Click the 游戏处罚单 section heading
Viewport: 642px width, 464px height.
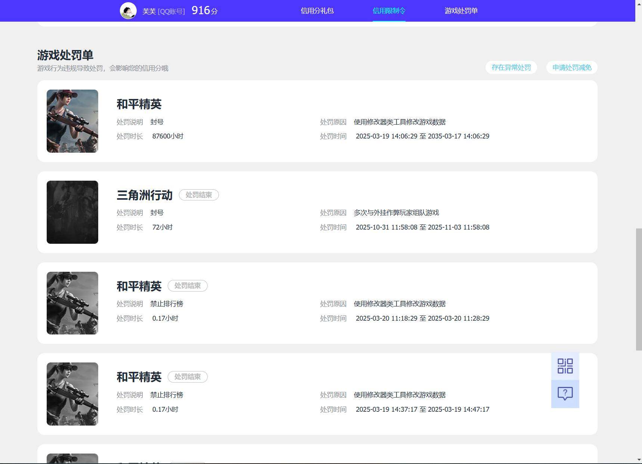pyautogui.click(x=65, y=55)
